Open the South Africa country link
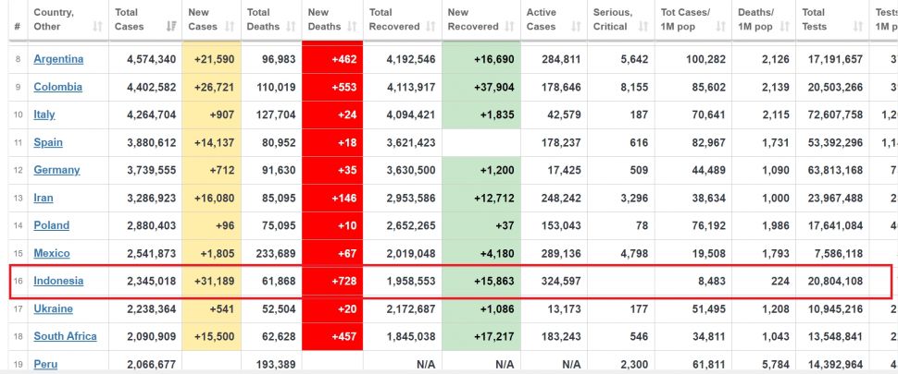 66,336
